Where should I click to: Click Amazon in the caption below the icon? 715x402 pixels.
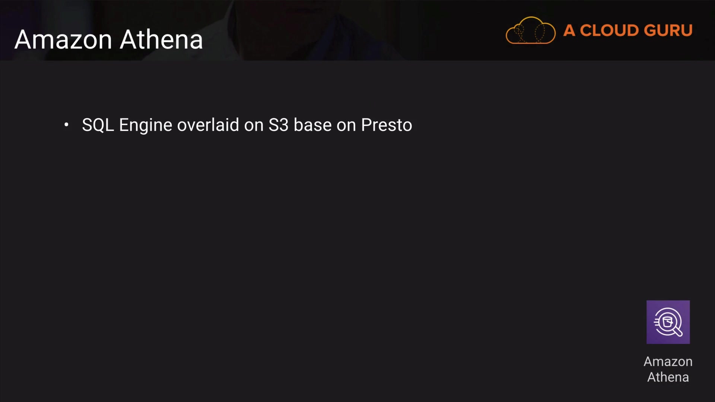point(668,361)
